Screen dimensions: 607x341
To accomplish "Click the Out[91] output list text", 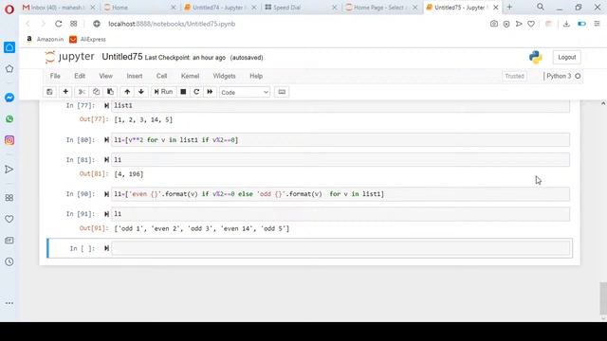I will pos(202,228).
